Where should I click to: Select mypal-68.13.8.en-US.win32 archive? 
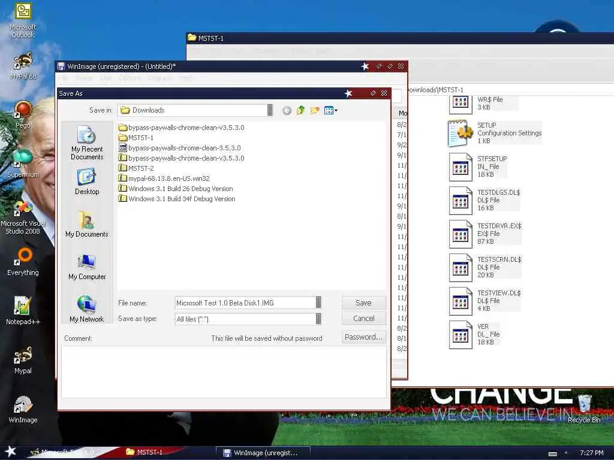pos(164,178)
